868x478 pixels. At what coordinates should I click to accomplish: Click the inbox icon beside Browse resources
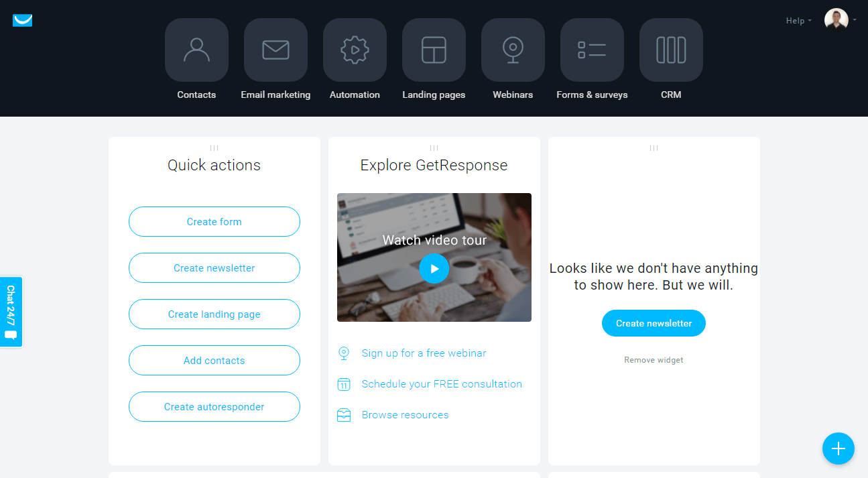point(344,415)
